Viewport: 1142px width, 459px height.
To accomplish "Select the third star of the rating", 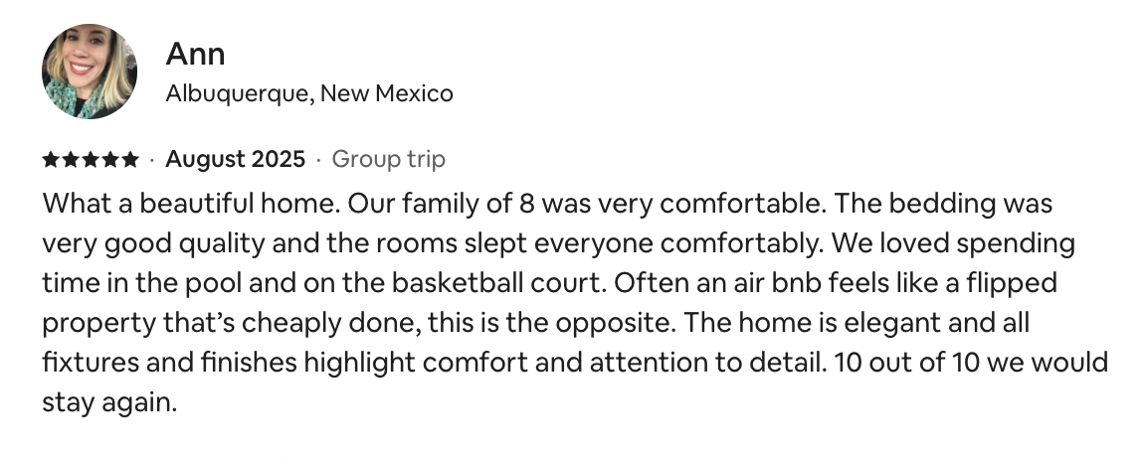I will [91, 159].
